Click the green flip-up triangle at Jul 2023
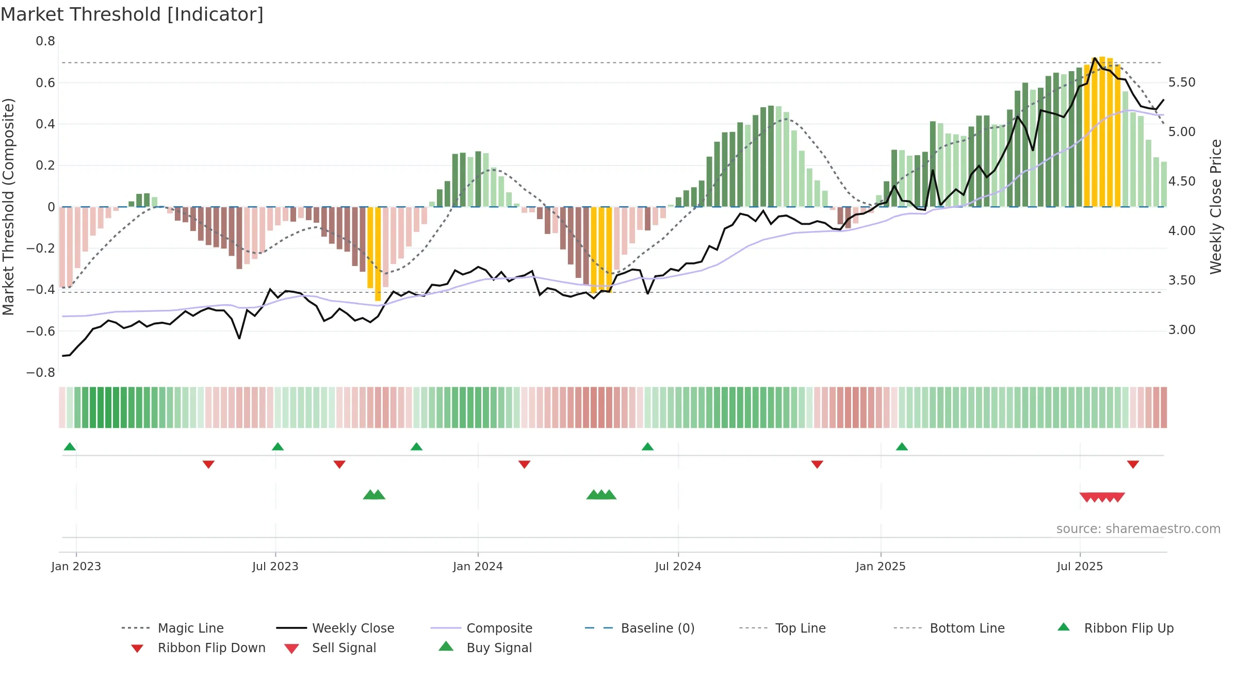 pos(278,446)
